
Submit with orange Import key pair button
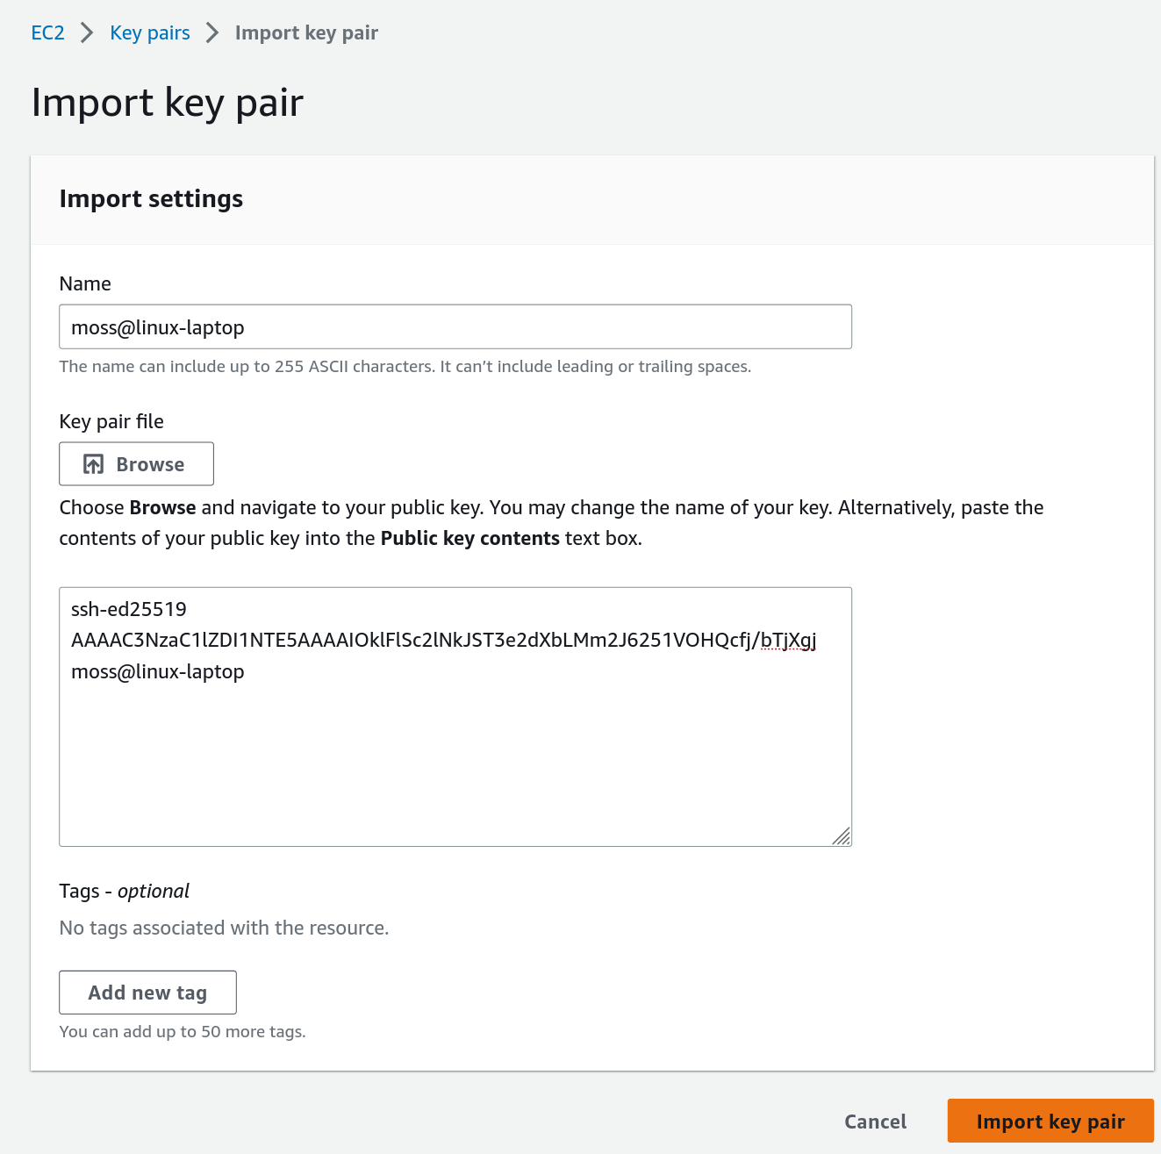click(1050, 1122)
